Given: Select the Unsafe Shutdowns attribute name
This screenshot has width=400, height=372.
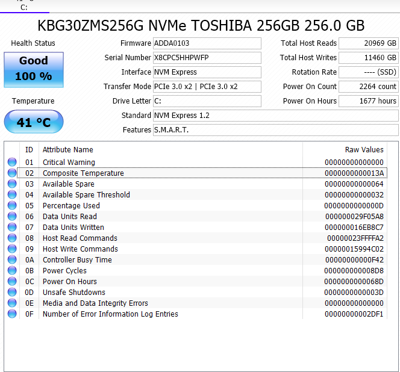Looking at the screenshot, I should click(73, 293).
